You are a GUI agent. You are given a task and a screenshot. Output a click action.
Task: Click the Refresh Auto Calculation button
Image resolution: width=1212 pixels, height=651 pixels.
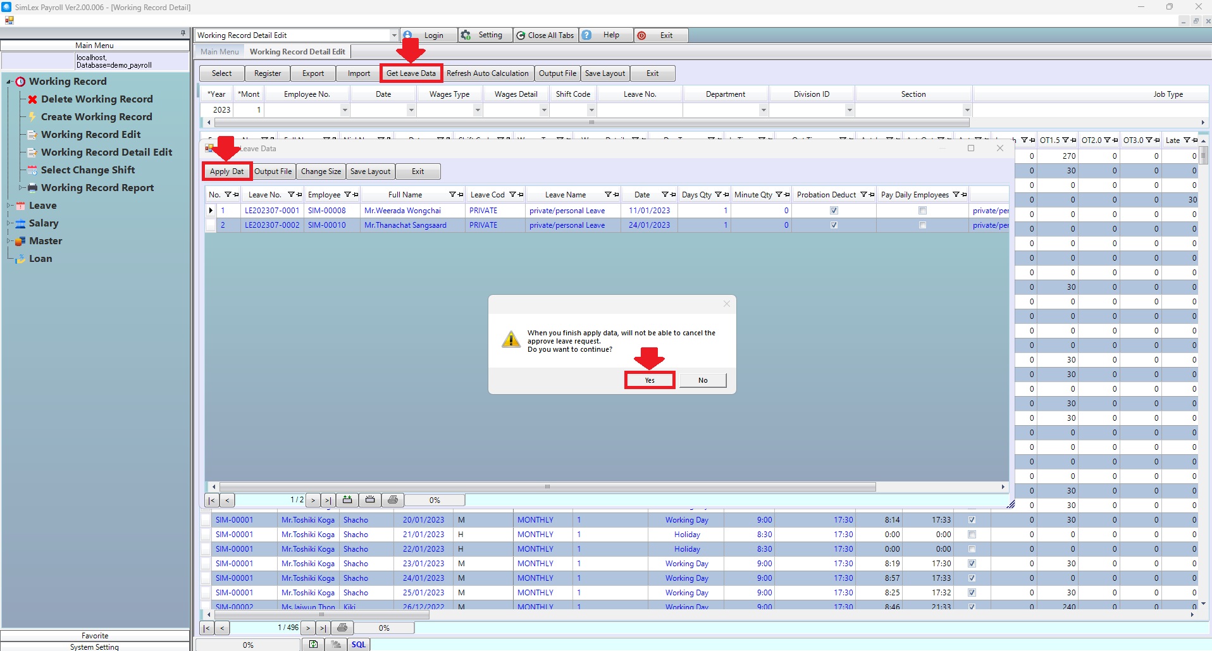point(487,73)
